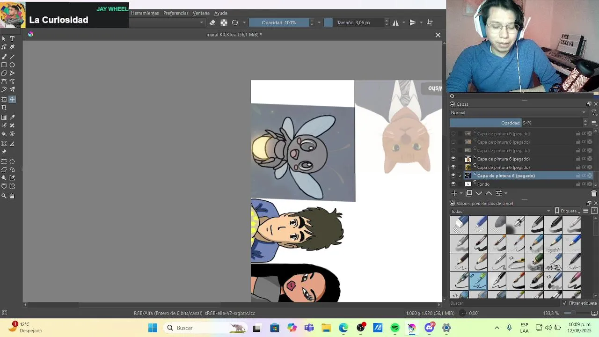The image size is (599, 337).
Task: Open horizontal mirror options arrow
Action: 403,22
